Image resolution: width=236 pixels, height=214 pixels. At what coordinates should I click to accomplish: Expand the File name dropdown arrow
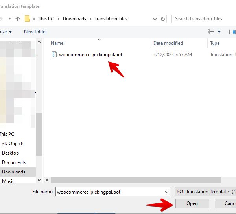pos(167,192)
